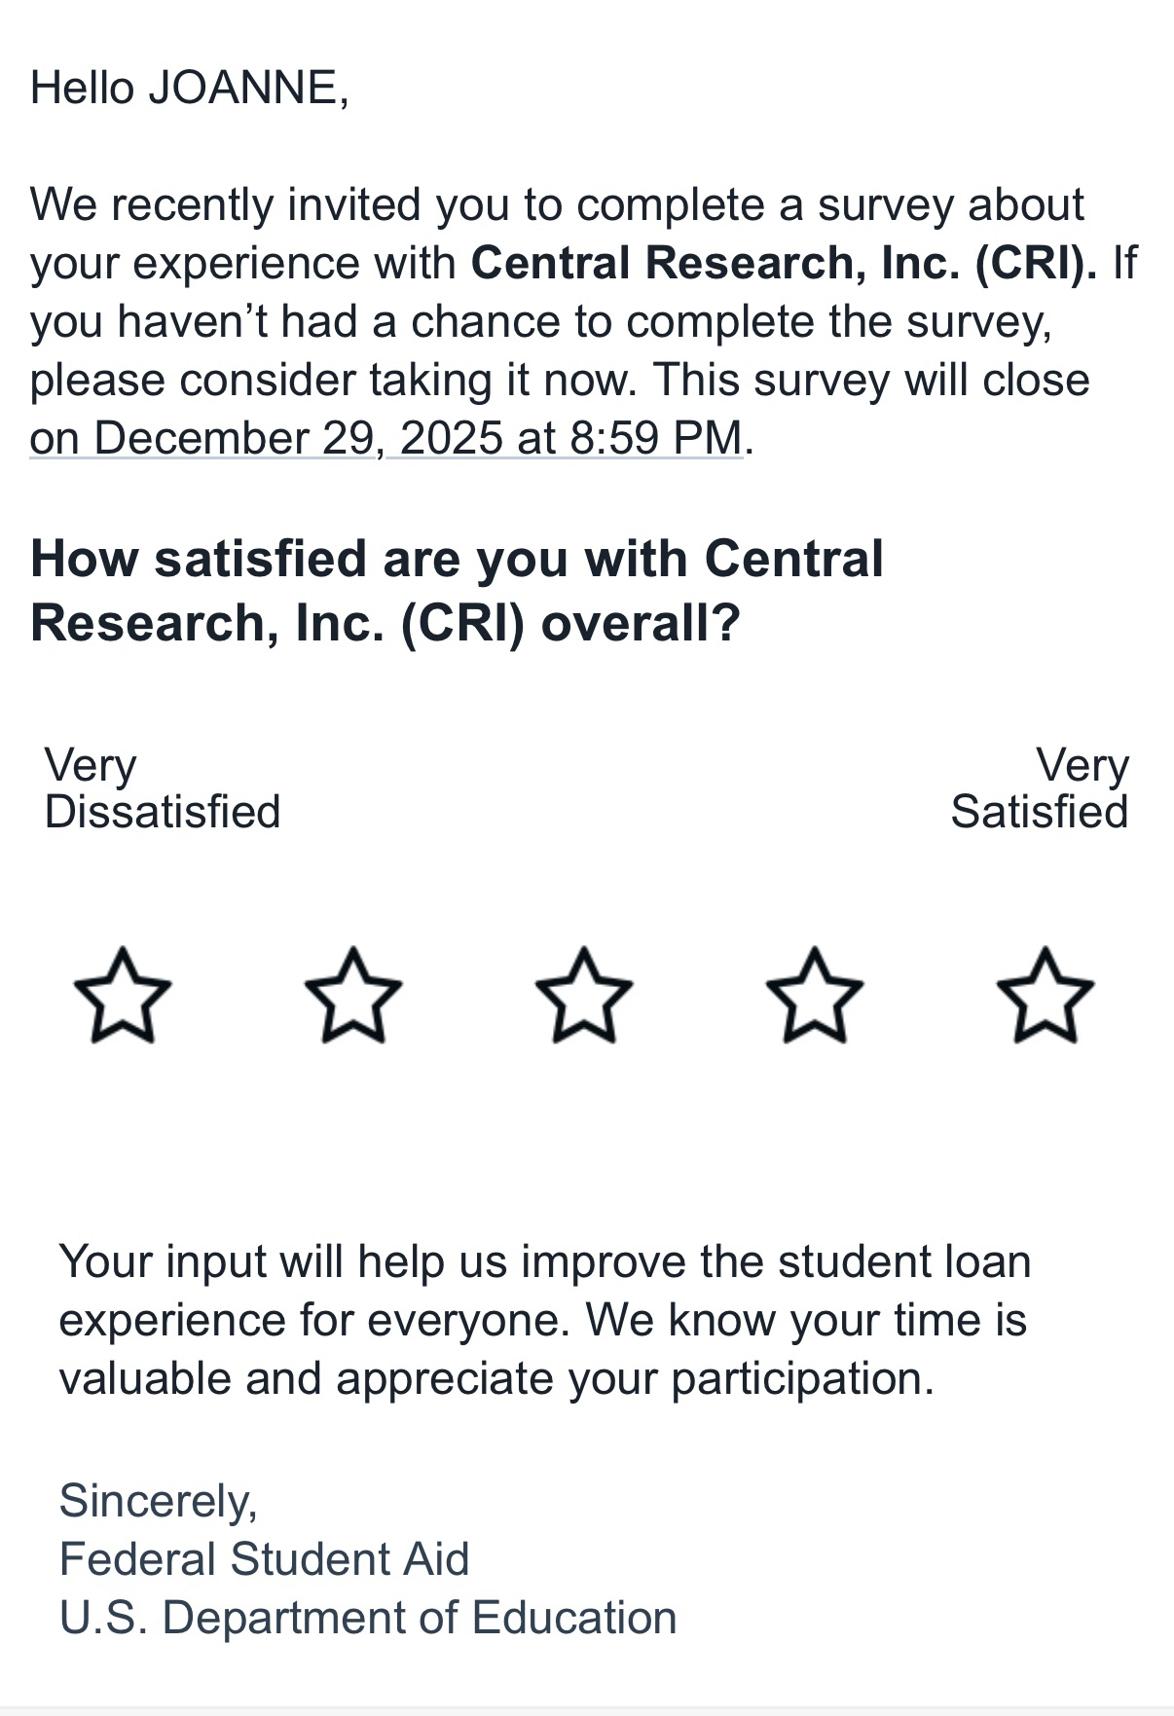Click valuable and appreciate your participation line
1174x1716 pixels.
pos(496,1378)
